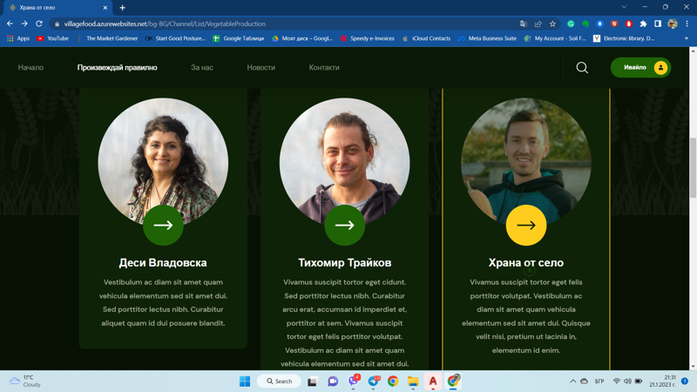
Task: Expand tab search dropdown arrow in title bar
Action: tap(624, 7)
